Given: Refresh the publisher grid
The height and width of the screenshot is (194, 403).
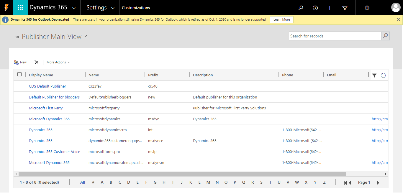Looking at the screenshot, I should tap(383, 75).
